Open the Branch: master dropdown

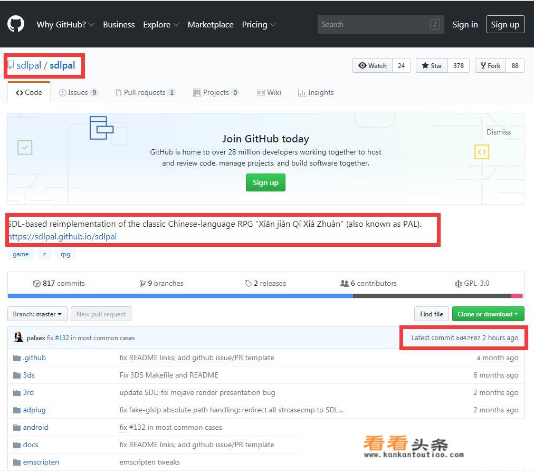(37, 314)
